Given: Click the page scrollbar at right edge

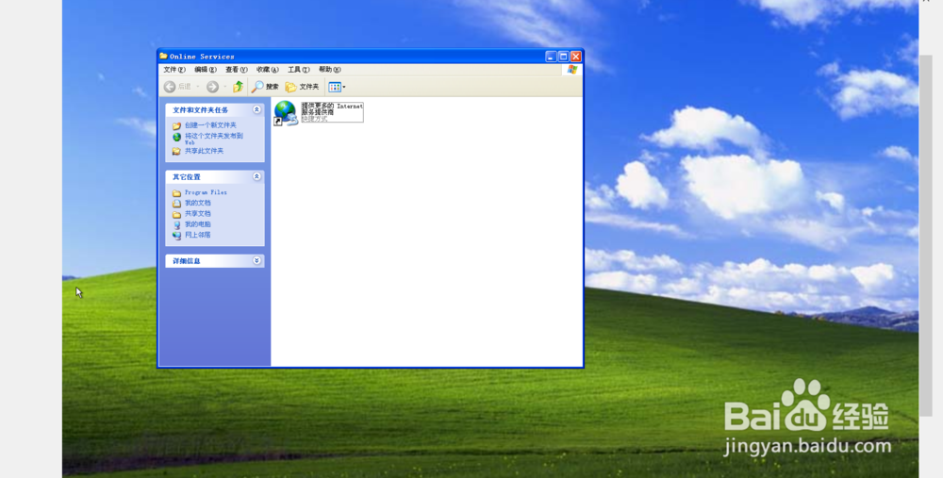Looking at the screenshot, I should [926, 235].
